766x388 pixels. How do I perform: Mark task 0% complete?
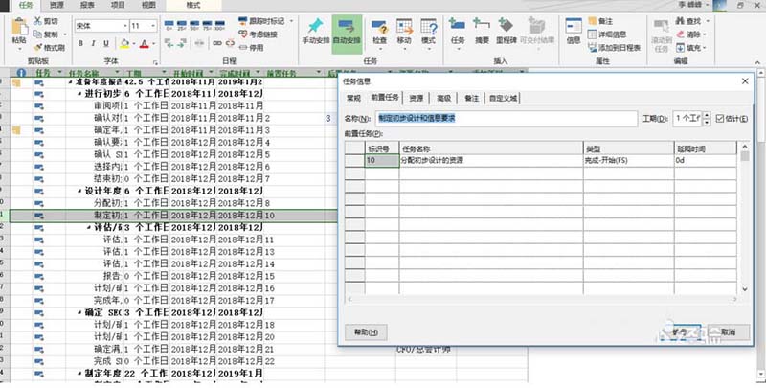[x=169, y=26]
